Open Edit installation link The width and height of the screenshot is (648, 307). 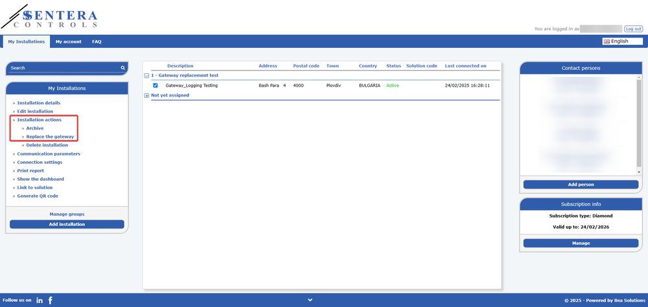click(35, 111)
